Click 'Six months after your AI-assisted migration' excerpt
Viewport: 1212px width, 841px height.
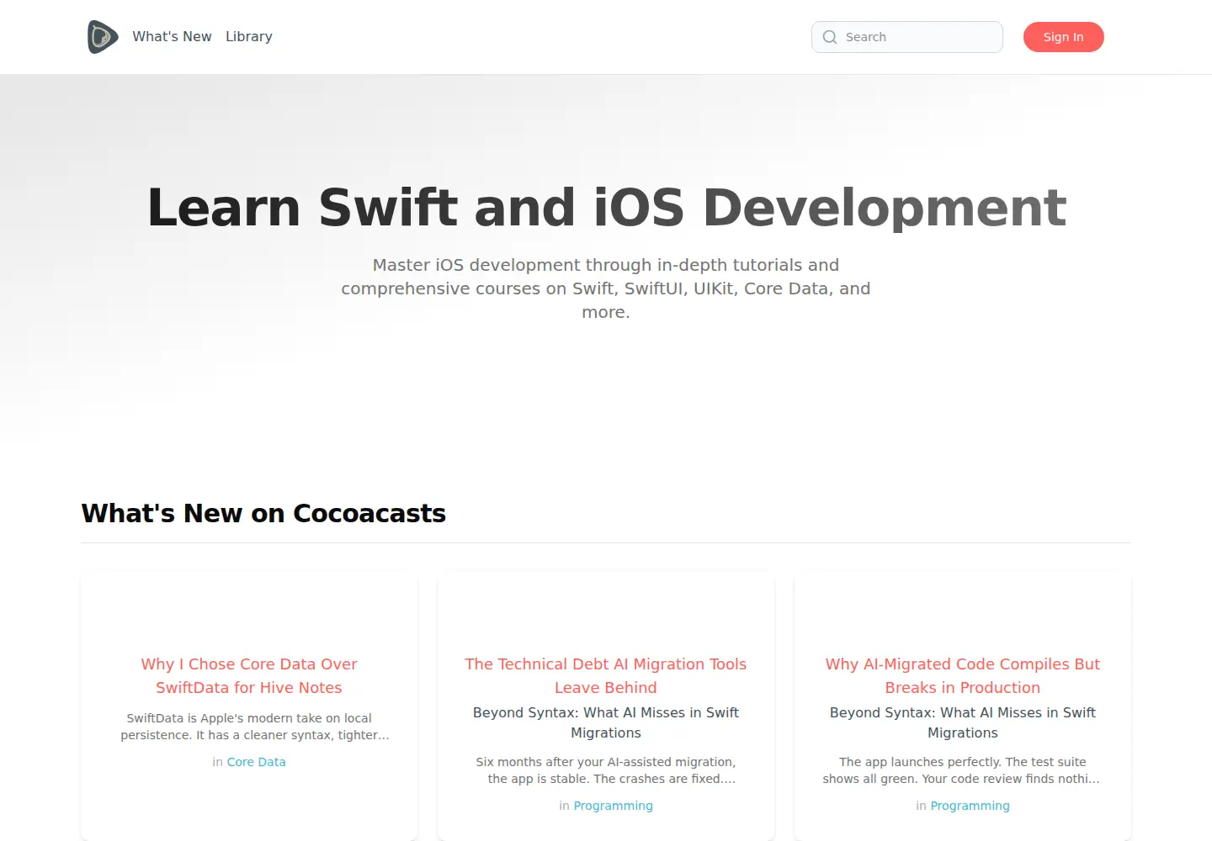tap(606, 770)
